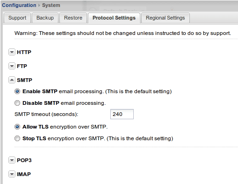Screen dimensions: 238x184
Task: Click the POP3 section heading
Action: coord(24,160)
